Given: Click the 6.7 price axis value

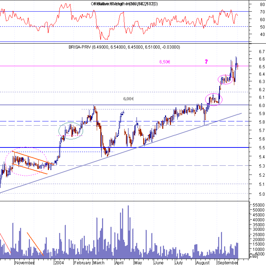Looking at the screenshot, I should tap(262, 51).
